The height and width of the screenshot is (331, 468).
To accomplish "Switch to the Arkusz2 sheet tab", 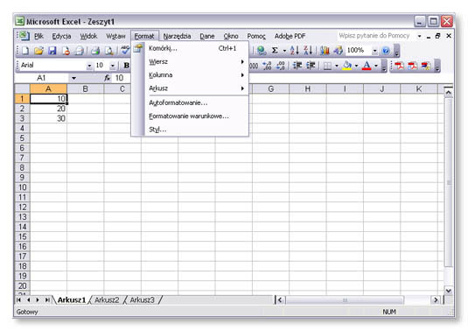I will tap(107, 299).
